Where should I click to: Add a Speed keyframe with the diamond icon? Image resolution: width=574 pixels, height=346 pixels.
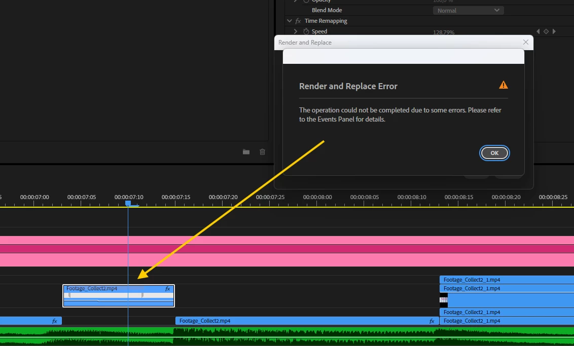coord(546,31)
